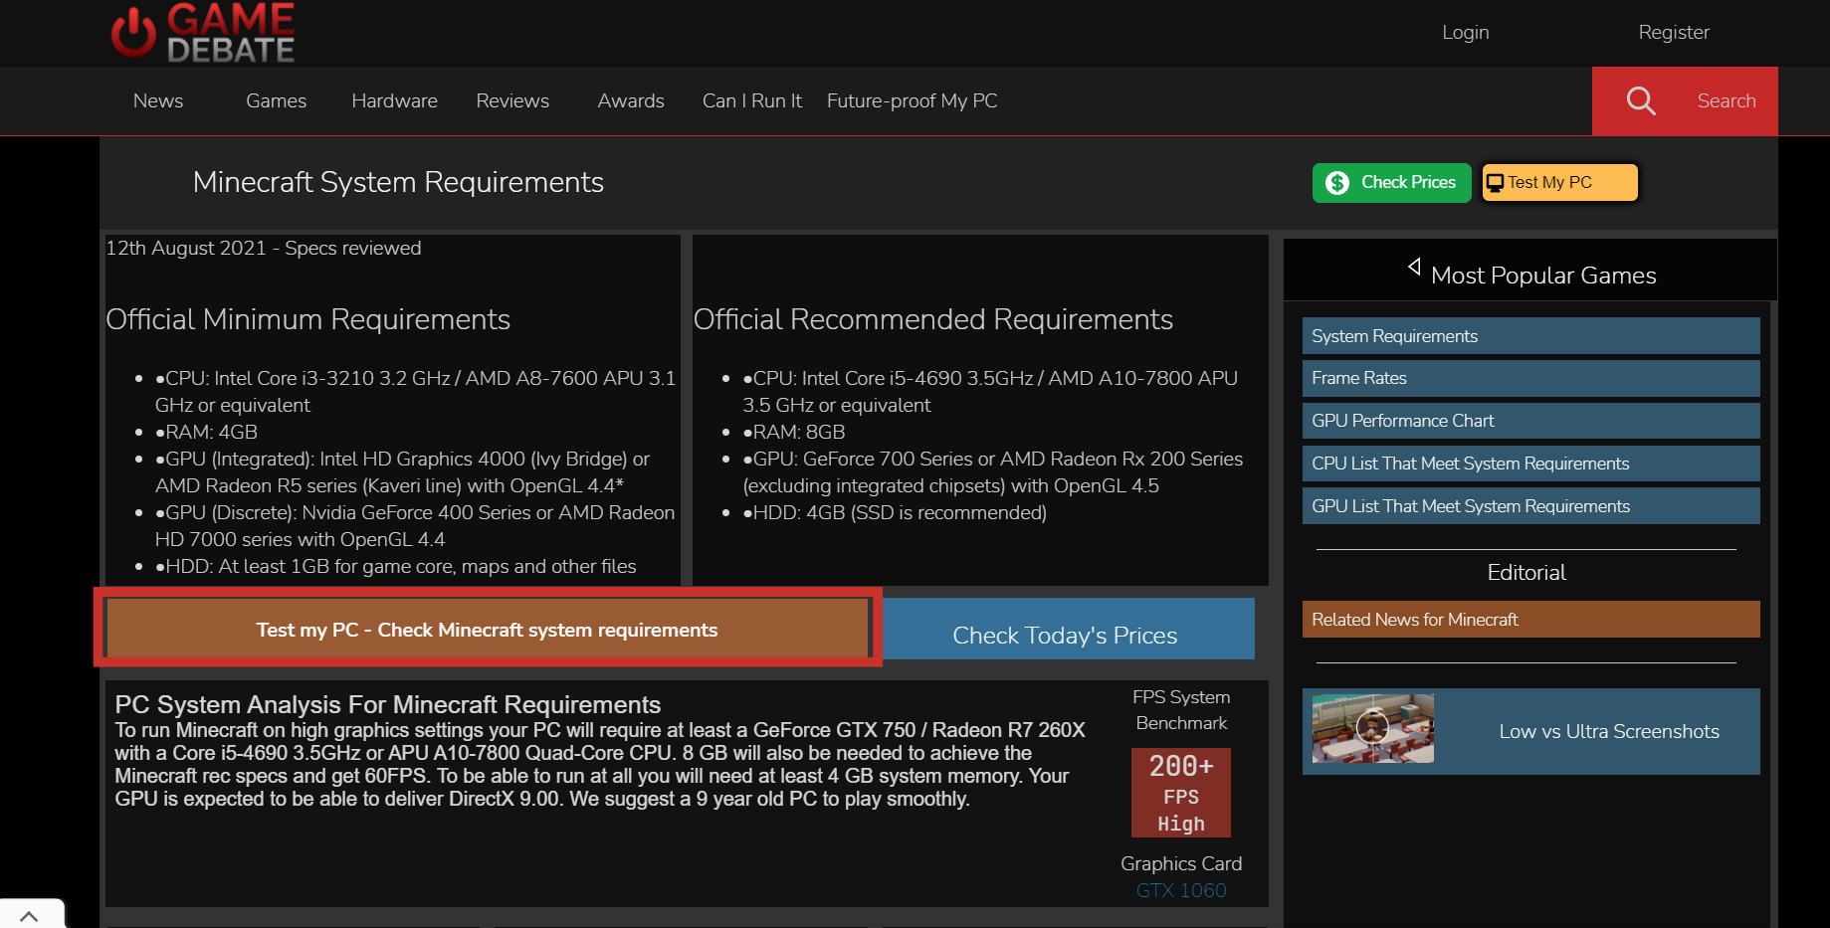Click the Login link

(1466, 32)
